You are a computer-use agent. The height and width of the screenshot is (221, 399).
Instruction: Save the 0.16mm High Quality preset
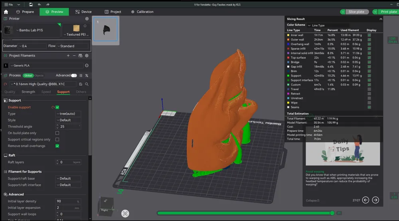coord(81,84)
